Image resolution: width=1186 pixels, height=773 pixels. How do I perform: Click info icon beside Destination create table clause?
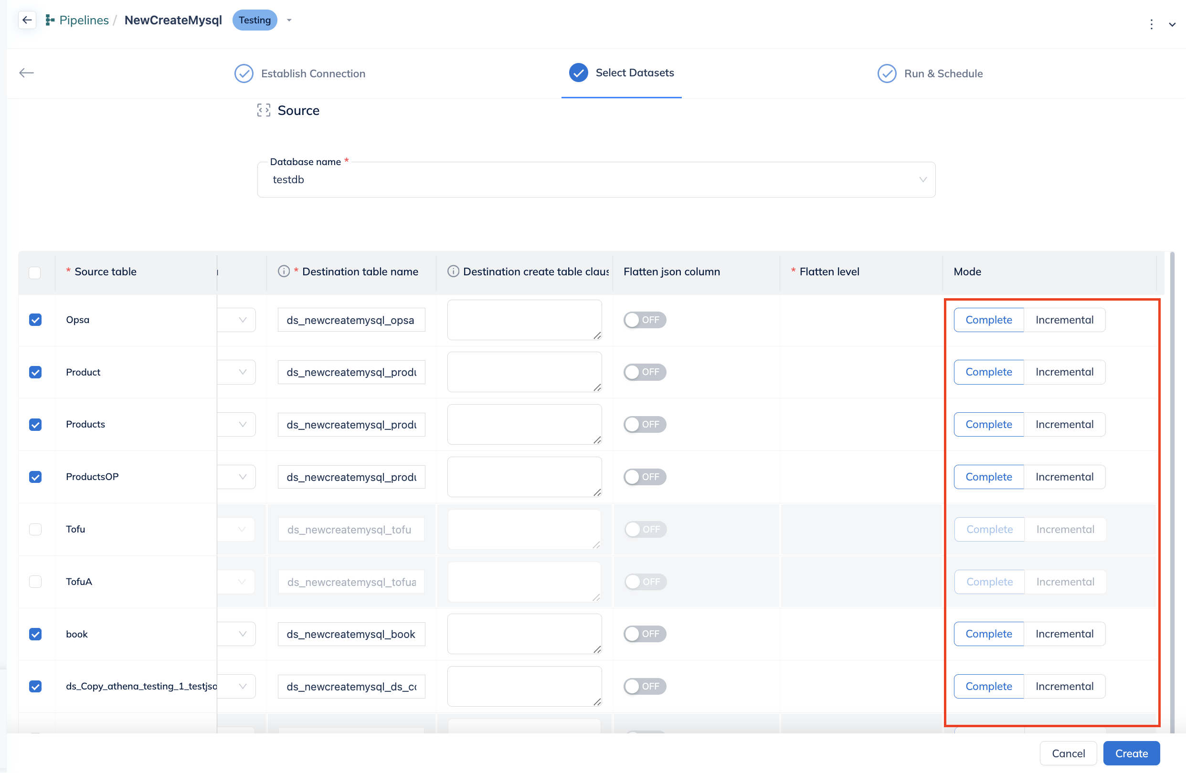(453, 272)
